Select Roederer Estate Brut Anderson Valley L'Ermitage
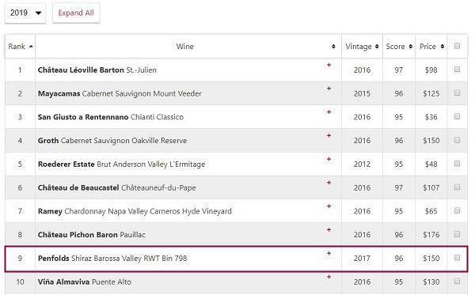The height and width of the screenshot is (295, 475). tap(121, 165)
